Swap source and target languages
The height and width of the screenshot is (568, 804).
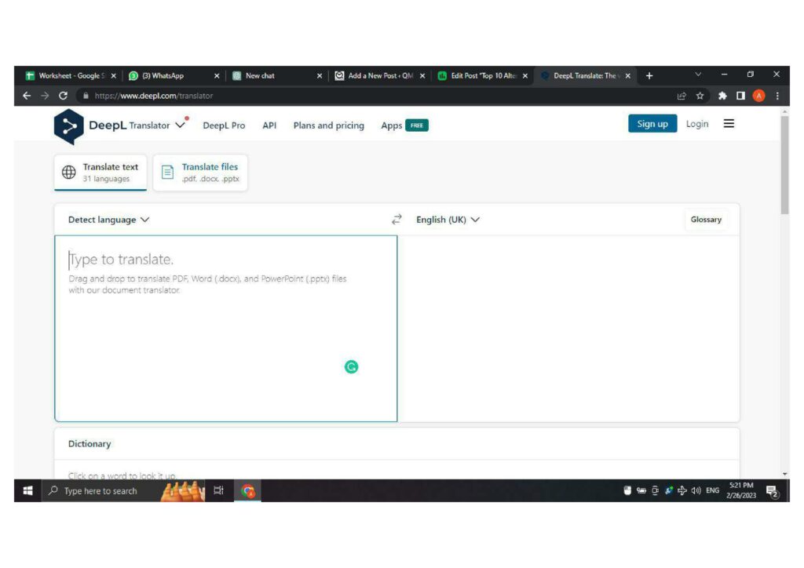(397, 220)
